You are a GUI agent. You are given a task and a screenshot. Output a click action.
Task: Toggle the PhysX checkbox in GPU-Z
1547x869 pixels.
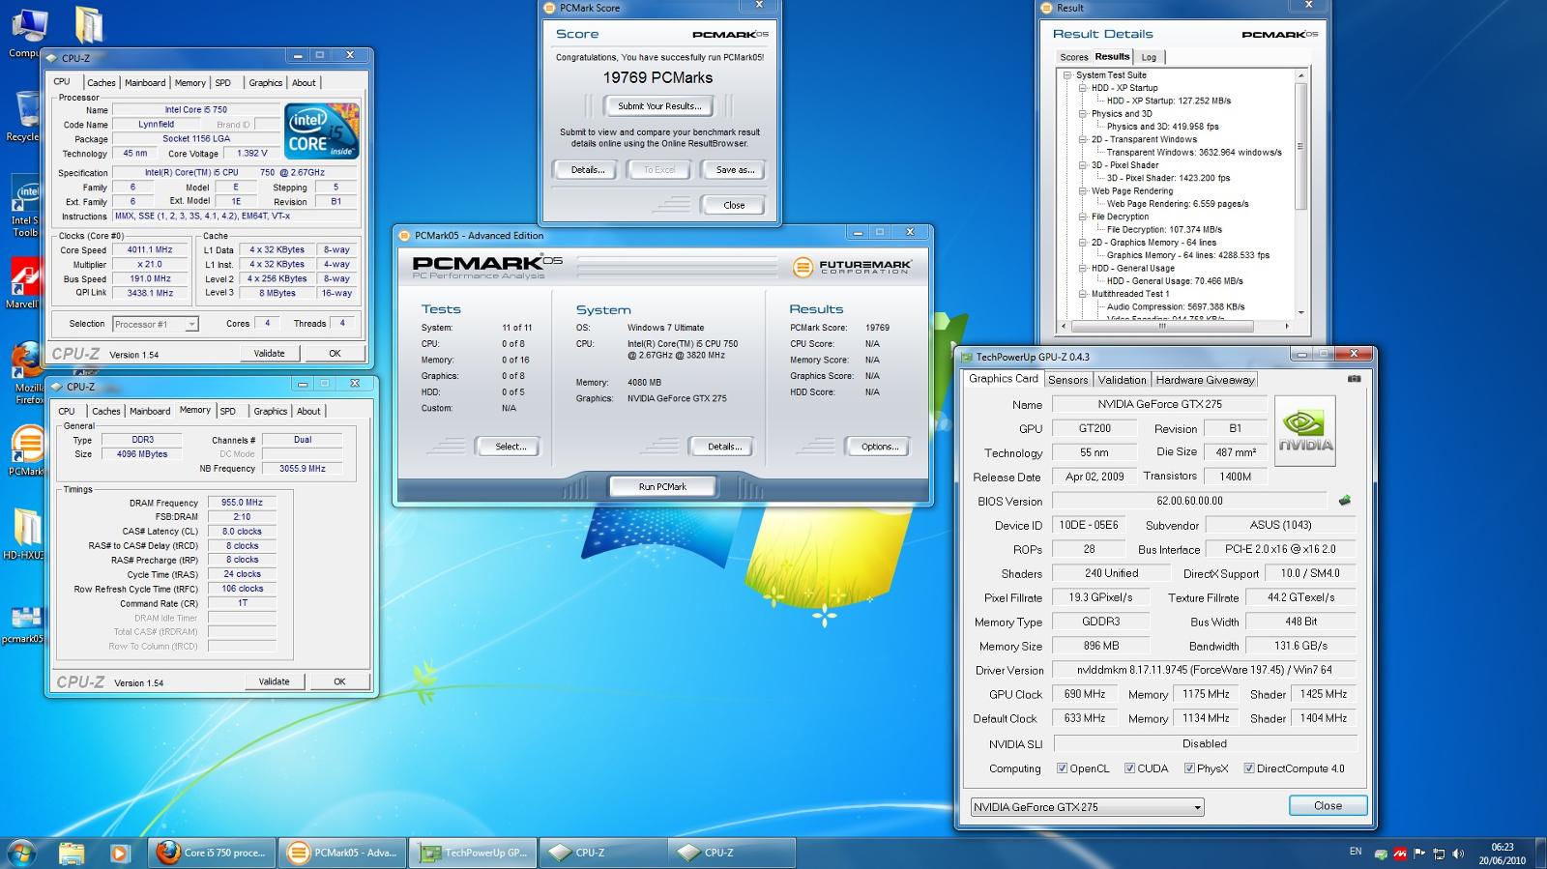tap(1189, 768)
